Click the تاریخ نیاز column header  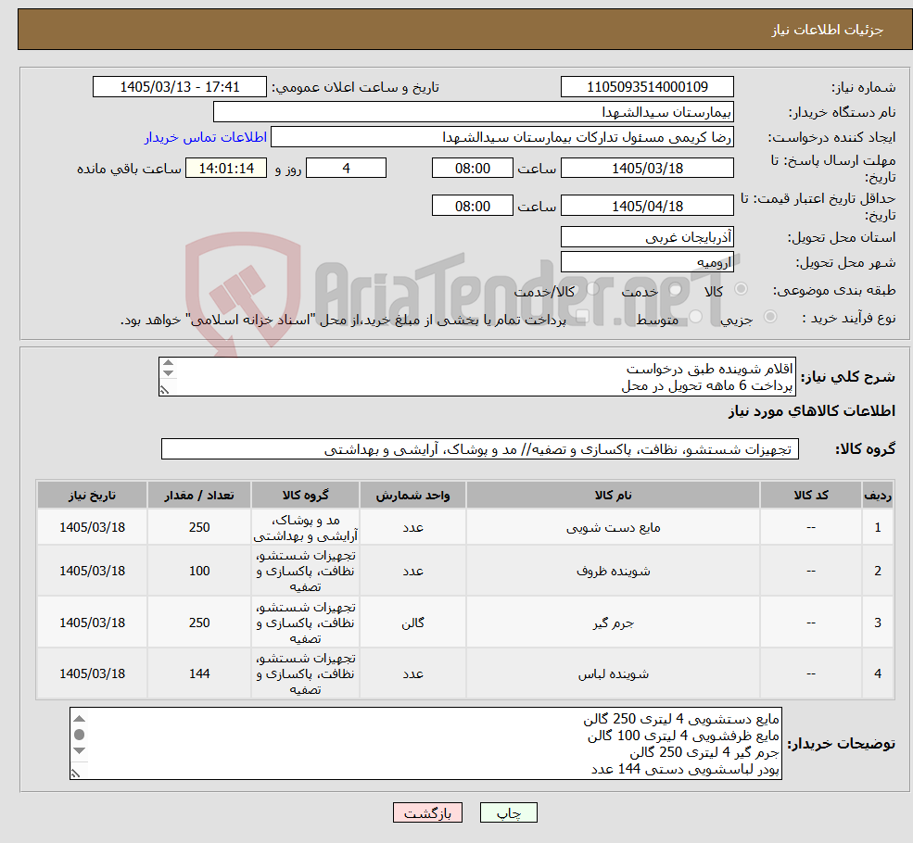click(x=92, y=495)
